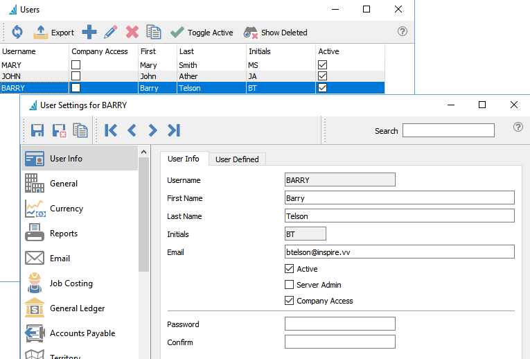
Task: Click the Search input field
Action: pos(448,130)
